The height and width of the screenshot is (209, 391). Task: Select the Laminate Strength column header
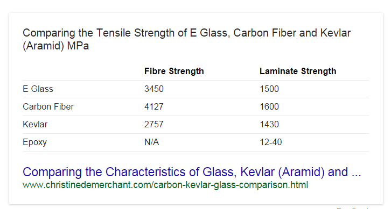pos(298,71)
